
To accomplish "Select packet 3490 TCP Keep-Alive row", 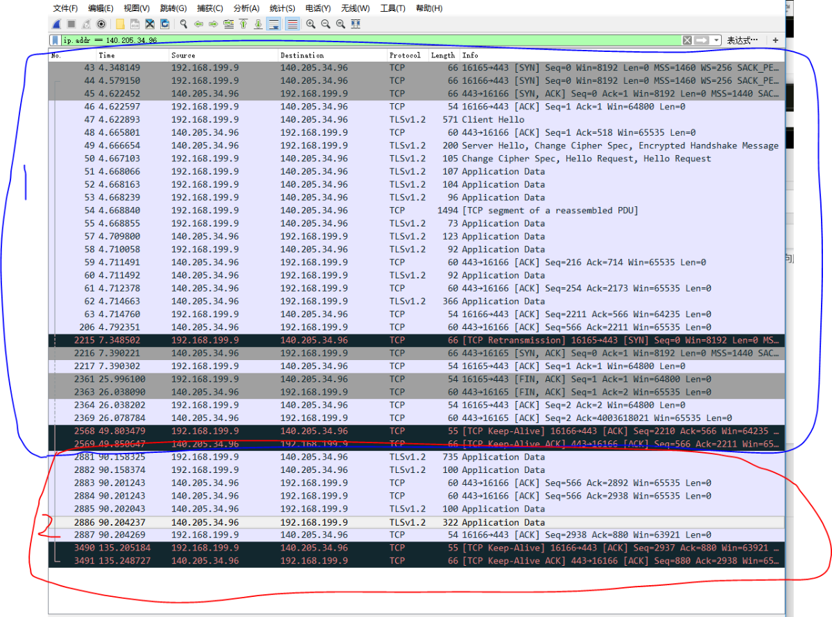I will pos(417,548).
